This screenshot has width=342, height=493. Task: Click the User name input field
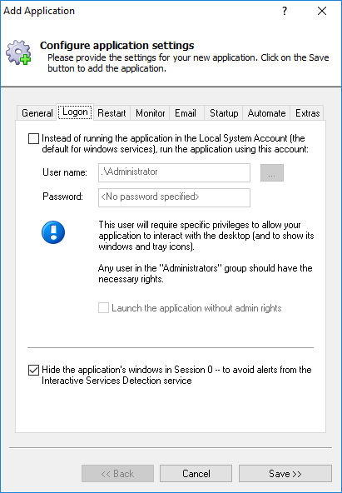[x=174, y=172]
